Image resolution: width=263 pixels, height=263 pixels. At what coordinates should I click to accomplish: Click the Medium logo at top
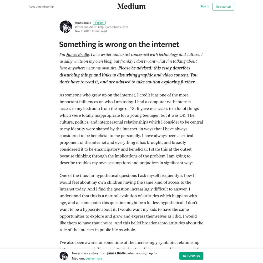(x=131, y=7)
